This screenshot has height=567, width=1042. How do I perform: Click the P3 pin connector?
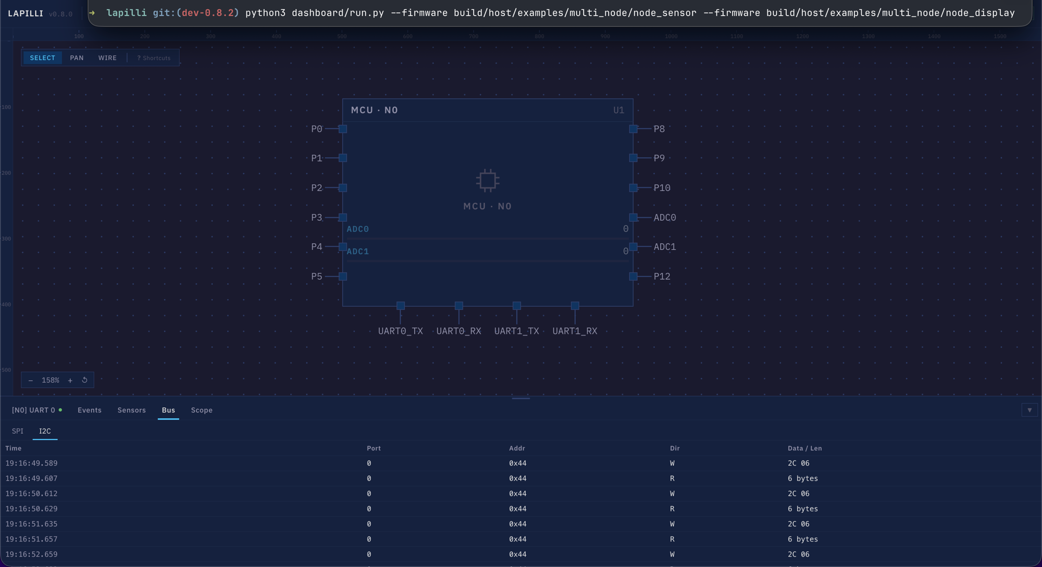(343, 217)
